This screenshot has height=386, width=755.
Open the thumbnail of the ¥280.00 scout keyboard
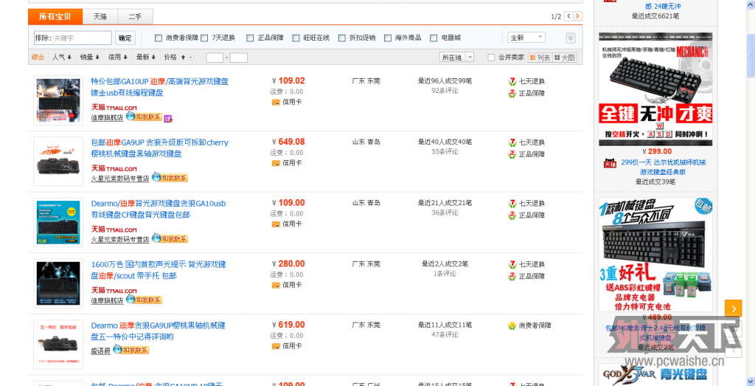click(x=58, y=283)
